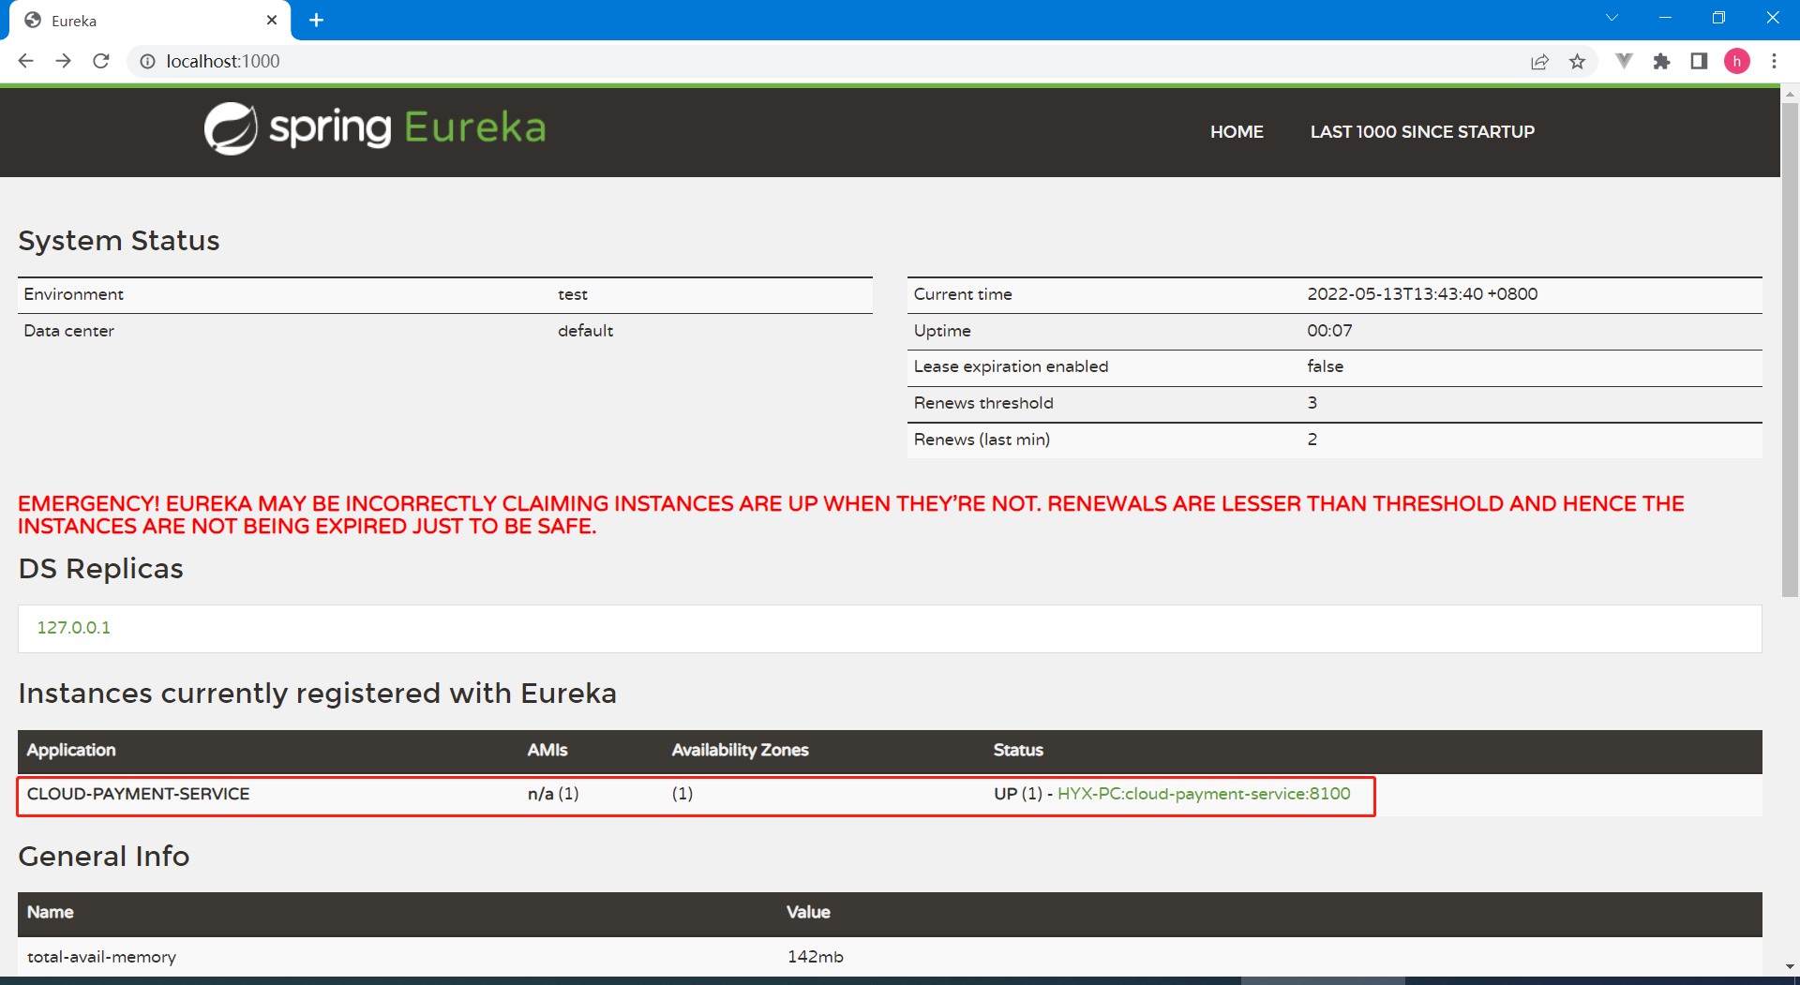Screen dimensions: 1800x985
Task: Open the Vue devtools extension icon
Action: click(1624, 61)
